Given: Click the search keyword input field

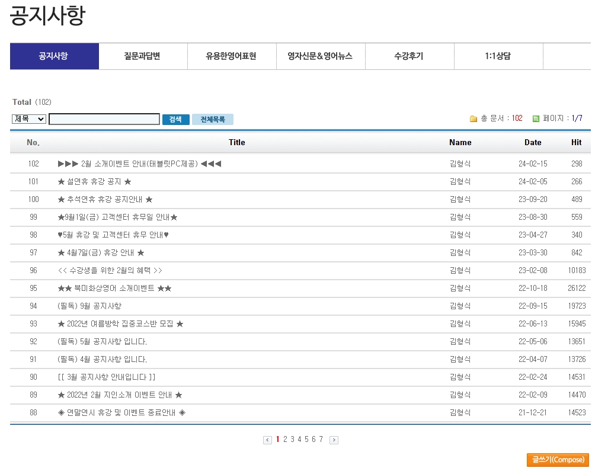Looking at the screenshot, I should click(x=104, y=119).
